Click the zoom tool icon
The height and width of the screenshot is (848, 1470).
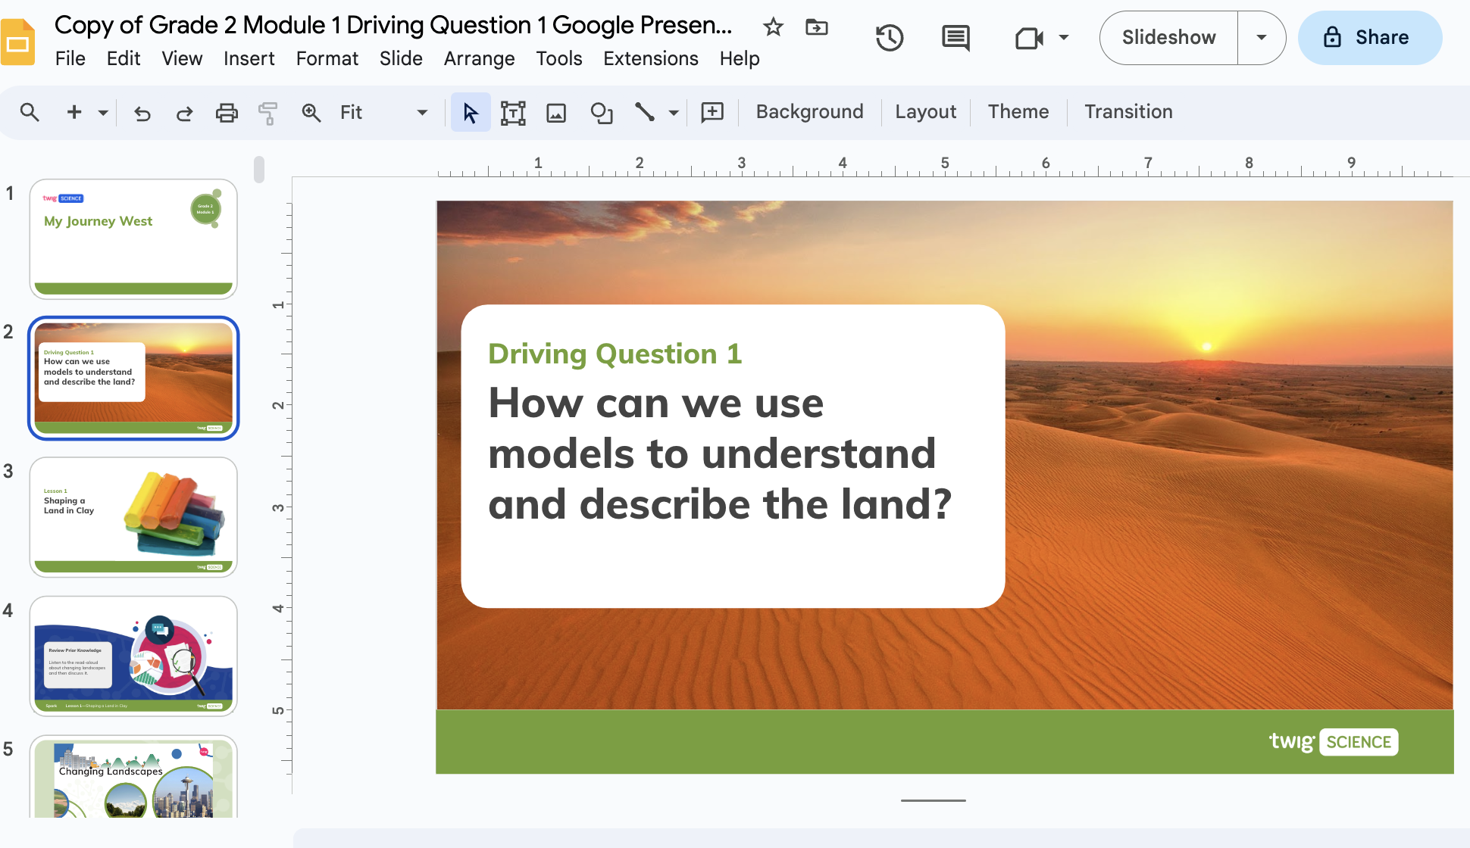pyautogui.click(x=311, y=113)
